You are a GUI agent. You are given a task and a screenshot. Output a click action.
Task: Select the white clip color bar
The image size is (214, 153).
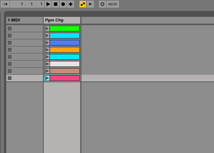pyautogui.click(x=65, y=64)
